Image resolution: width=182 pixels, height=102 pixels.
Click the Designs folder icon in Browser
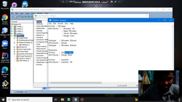tap(12, 24)
